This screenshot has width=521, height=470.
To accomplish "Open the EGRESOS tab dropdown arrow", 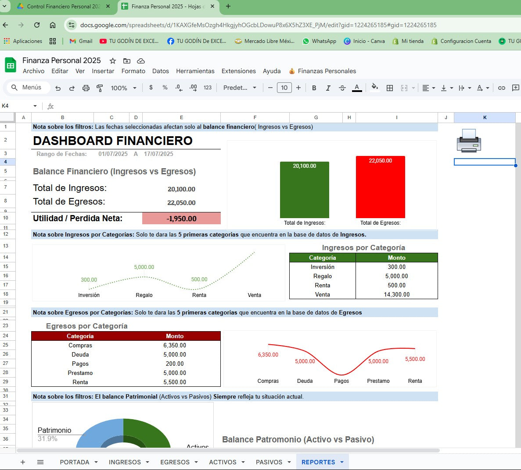I will click(196, 462).
